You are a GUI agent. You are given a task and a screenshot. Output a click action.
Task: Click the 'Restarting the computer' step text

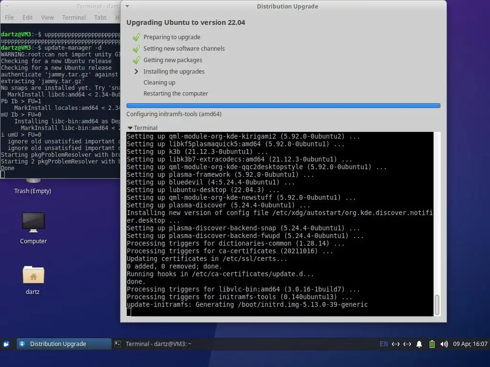click(176, 93)
